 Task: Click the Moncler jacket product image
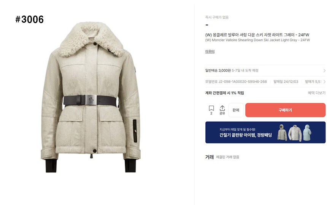point(91,97)
